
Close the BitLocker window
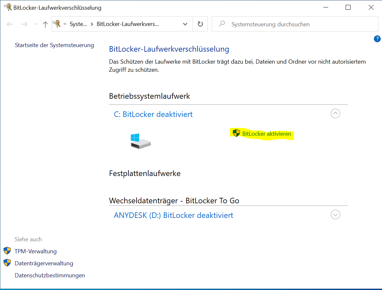click(x=371, y=7)
